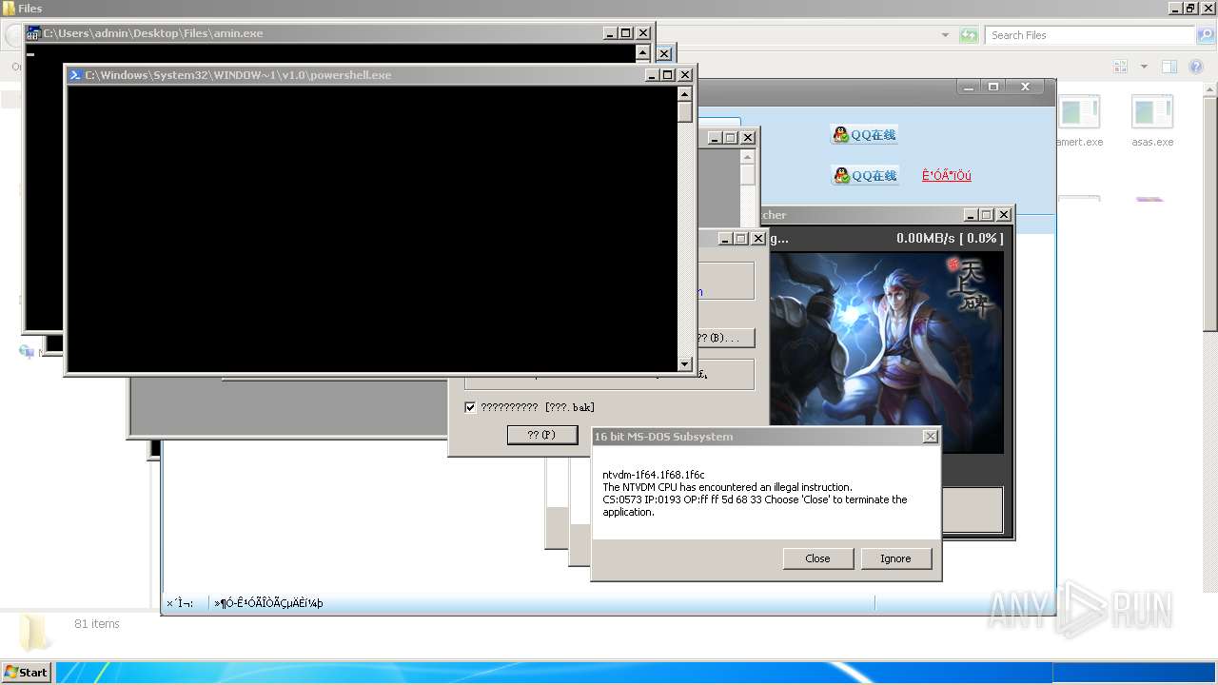Click the change view icon in Files toolbar
Screen dimensions: 1218x685
[1120, 67]
